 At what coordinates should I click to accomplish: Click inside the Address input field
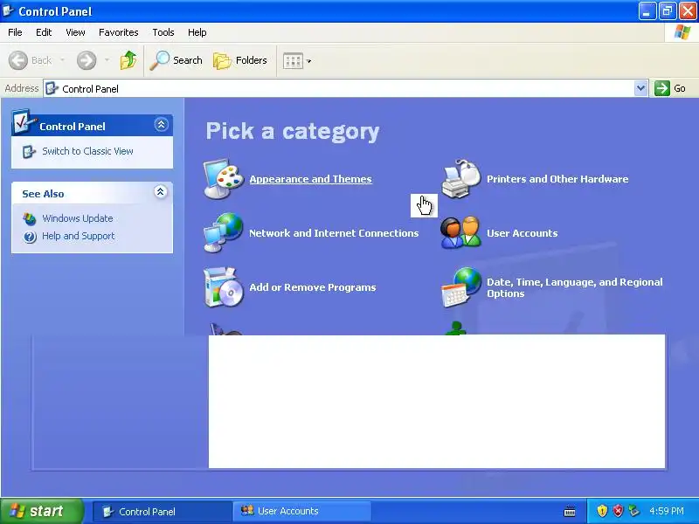pyautogui.click(x=346, y=88)
